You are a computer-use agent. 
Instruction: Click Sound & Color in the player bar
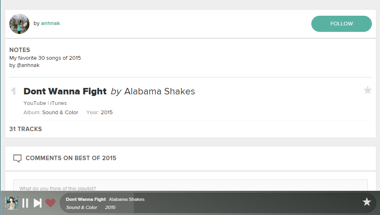tap(82, 207)
